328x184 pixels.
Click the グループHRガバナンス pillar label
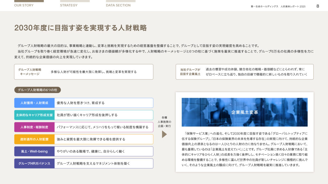click(34, 164)
